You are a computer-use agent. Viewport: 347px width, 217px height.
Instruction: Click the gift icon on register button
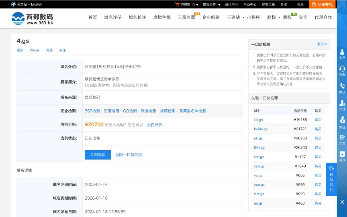click(x=314, y=4)
